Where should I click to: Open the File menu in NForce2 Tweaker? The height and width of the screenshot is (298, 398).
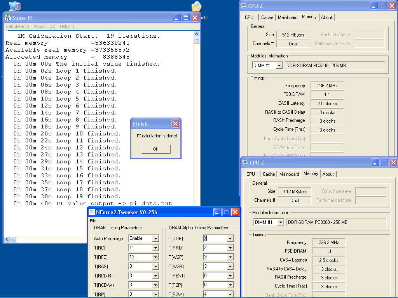(93, 221)
